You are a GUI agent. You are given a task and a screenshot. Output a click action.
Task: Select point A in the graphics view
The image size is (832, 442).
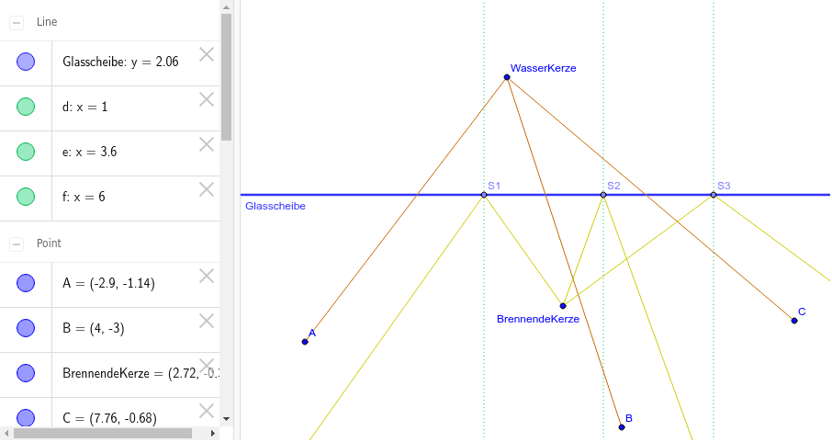pyautogui.click(x=305, y=342)
